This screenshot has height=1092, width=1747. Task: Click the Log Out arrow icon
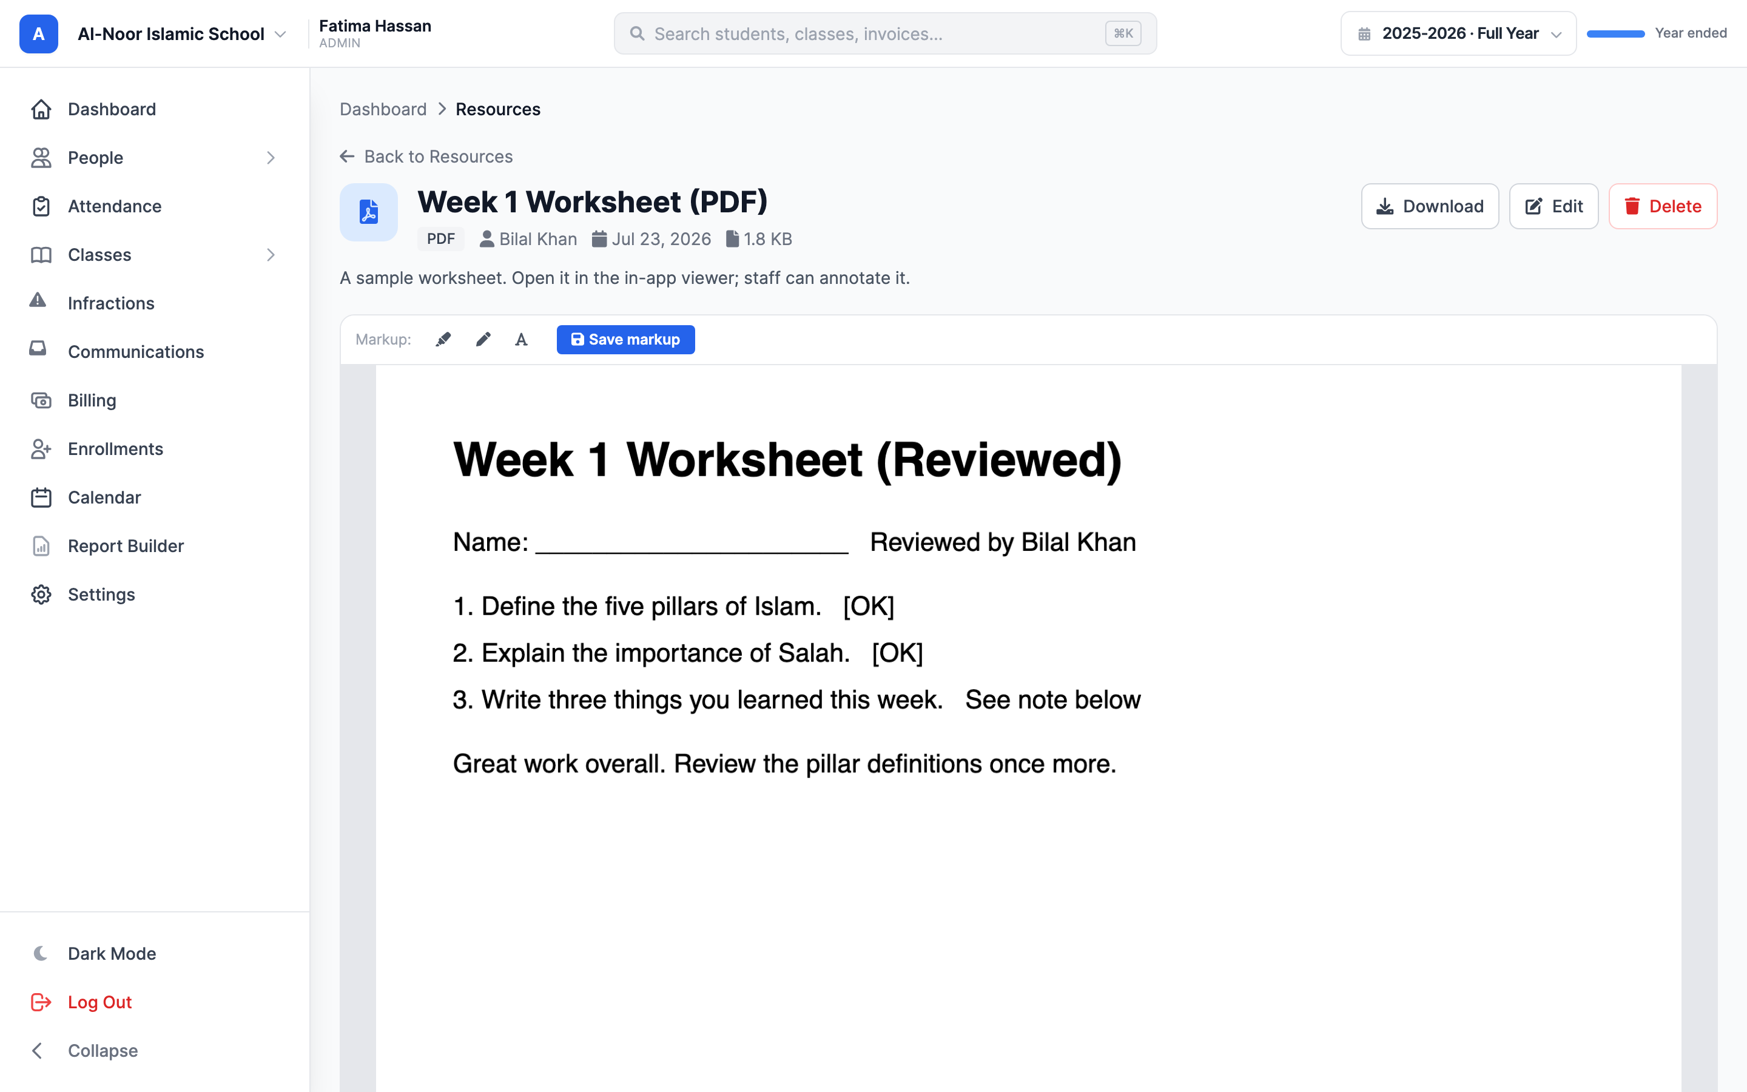pyautogui.click(x=41, y=1002)
